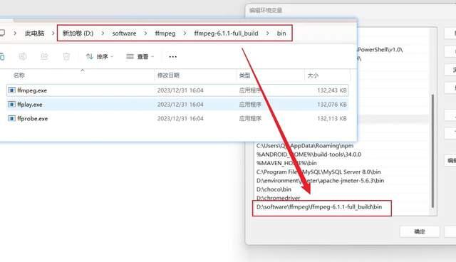Select the 此电脑 breadcrumb item
Viewport: 456px width, 262px height.
tap(35, 33)
